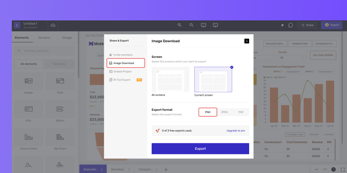Viewport: 347px width, 173px height.
Task: Click the redo arrow icon
Action: tap(325, 170)
